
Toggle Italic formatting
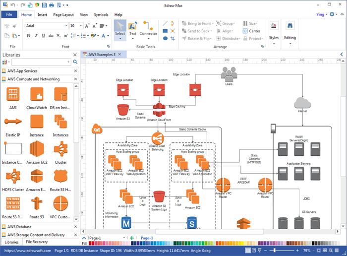point(36,36)
